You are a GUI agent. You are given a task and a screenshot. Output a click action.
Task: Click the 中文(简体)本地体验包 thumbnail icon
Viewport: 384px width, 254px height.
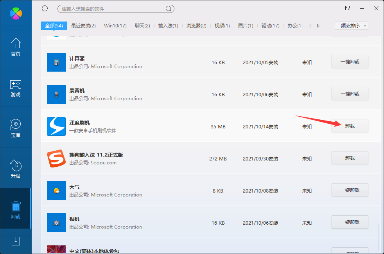[56, 250]
